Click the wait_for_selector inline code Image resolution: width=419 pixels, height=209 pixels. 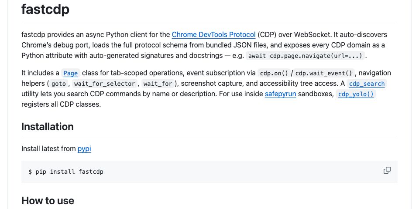click(104, 84)
